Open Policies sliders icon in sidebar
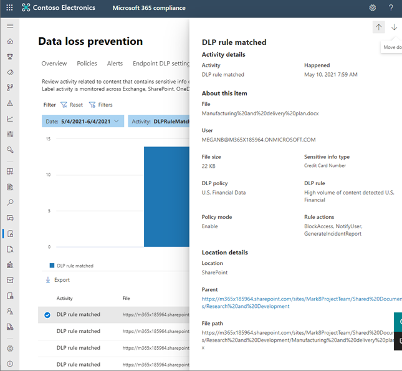The height and width of the screenshot is (371, 402). 10,134
